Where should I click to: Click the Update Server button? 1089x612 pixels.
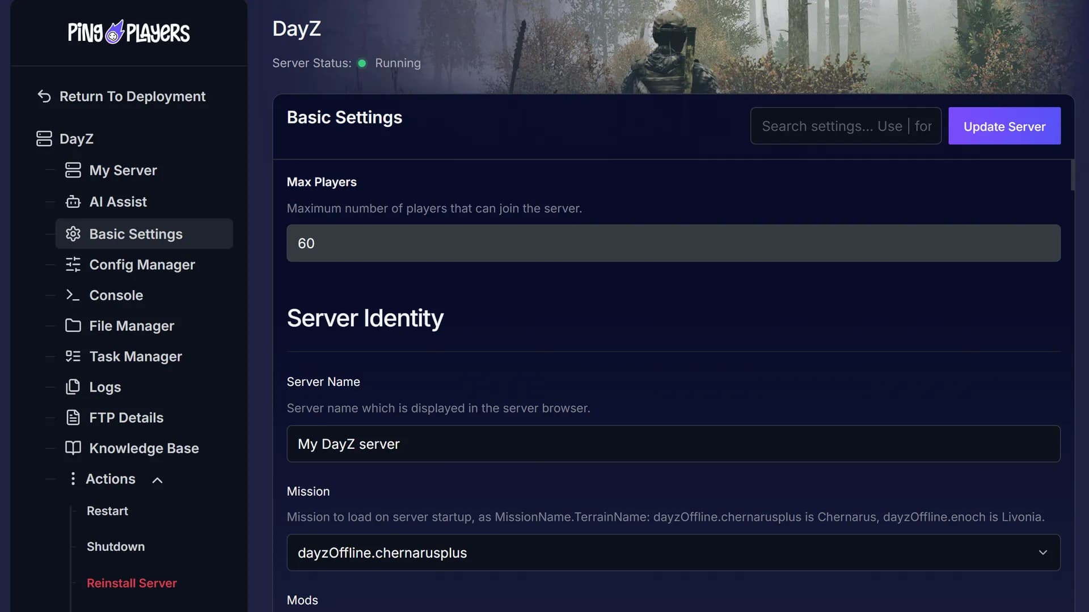(1004, 126)
